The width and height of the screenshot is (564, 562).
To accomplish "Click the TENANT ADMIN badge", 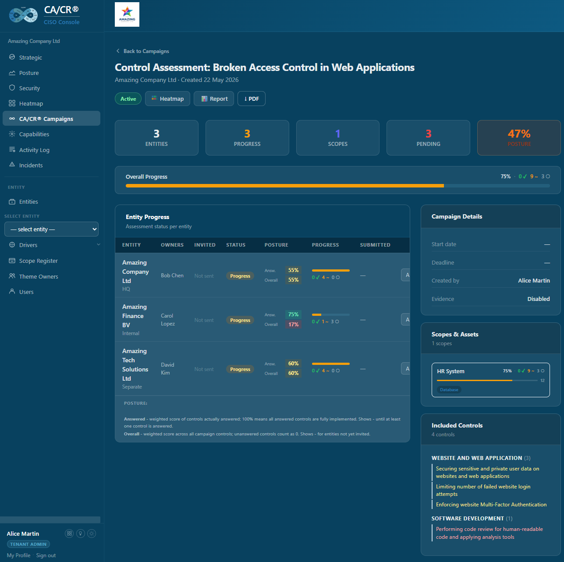I will (28, 544).
